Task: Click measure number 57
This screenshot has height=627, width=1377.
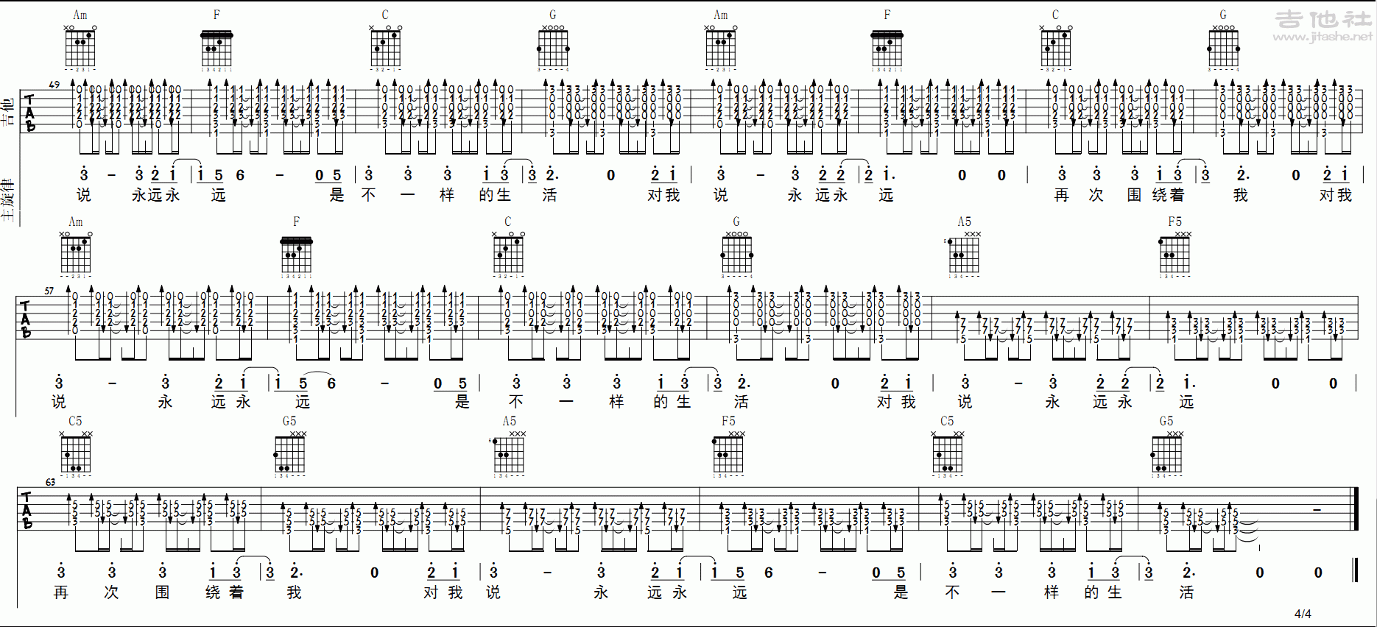Action: click(49, 291)
